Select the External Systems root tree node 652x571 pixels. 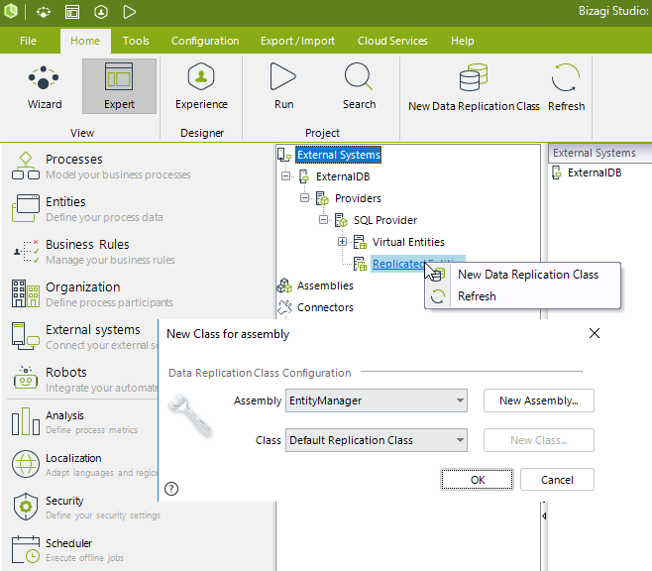338,155
